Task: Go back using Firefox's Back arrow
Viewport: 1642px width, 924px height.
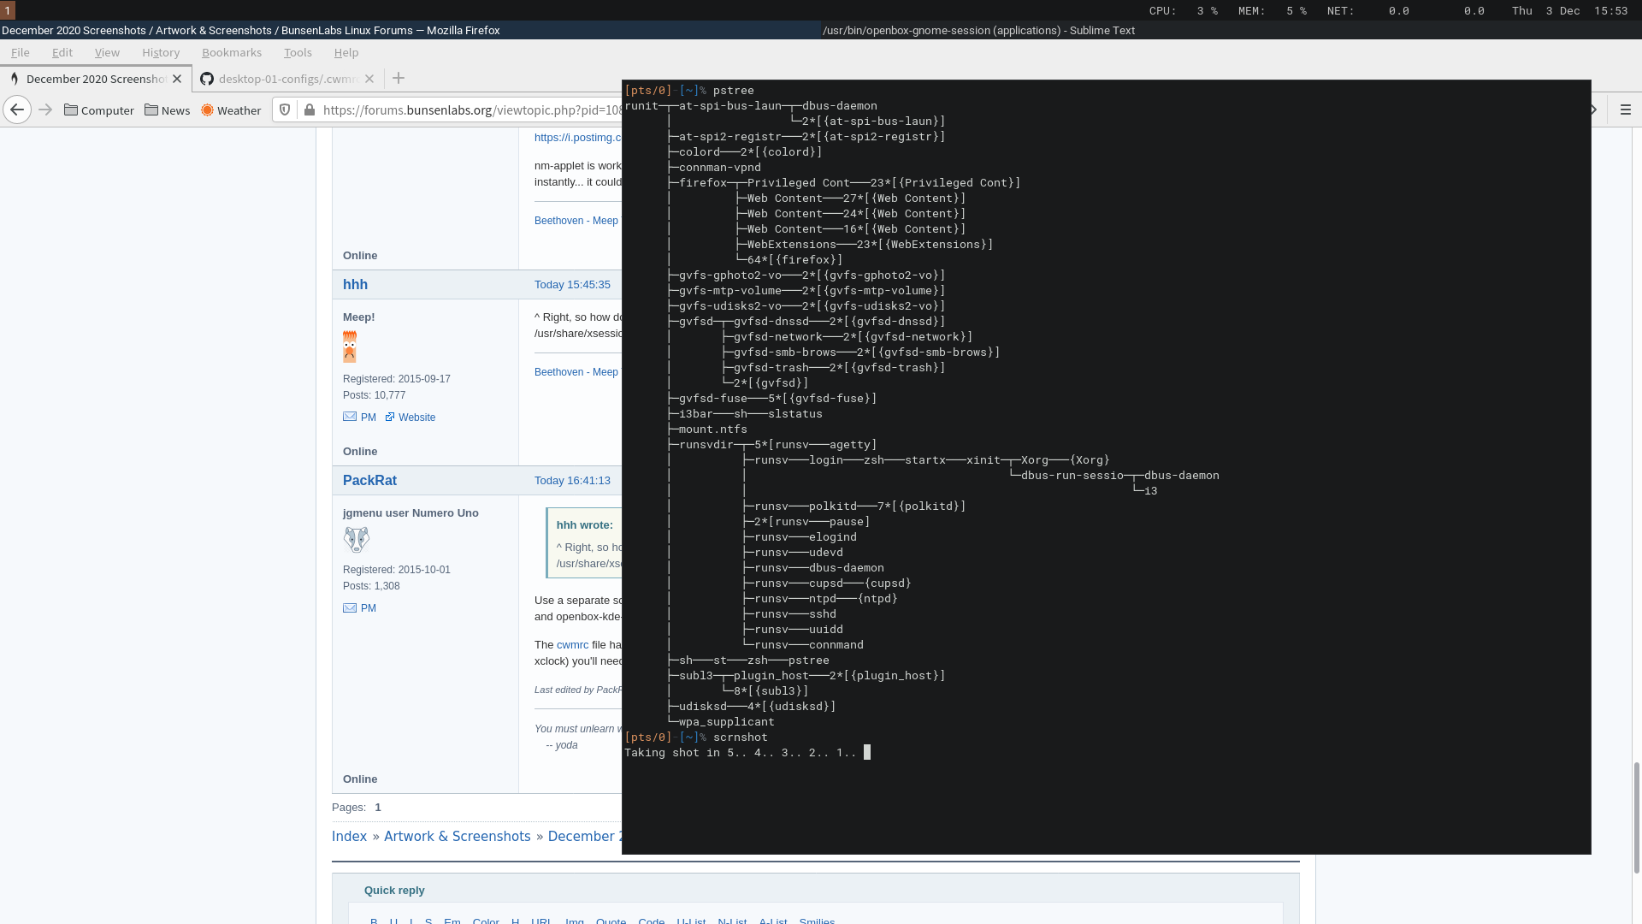Action: click(17, 110)
